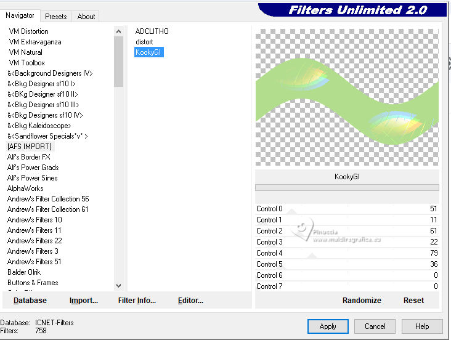Adjust the Control 6 slider
The height and width of the screenshot is (340, 451).
click(347, 275)
